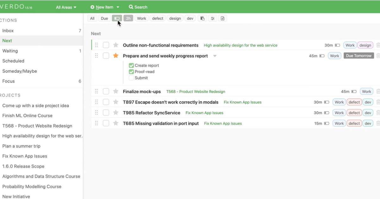Screen dimensions: 380x199
Task: Tick the T985 Refactor SyncService checkbox
Action: [106, 112]
